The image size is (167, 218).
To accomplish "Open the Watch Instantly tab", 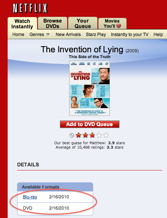I will (x=22, y=24).
